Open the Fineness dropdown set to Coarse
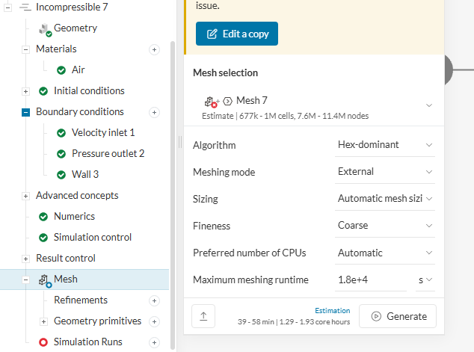The width and height of the screenshot is (474, 352). [x=385, y=225]
